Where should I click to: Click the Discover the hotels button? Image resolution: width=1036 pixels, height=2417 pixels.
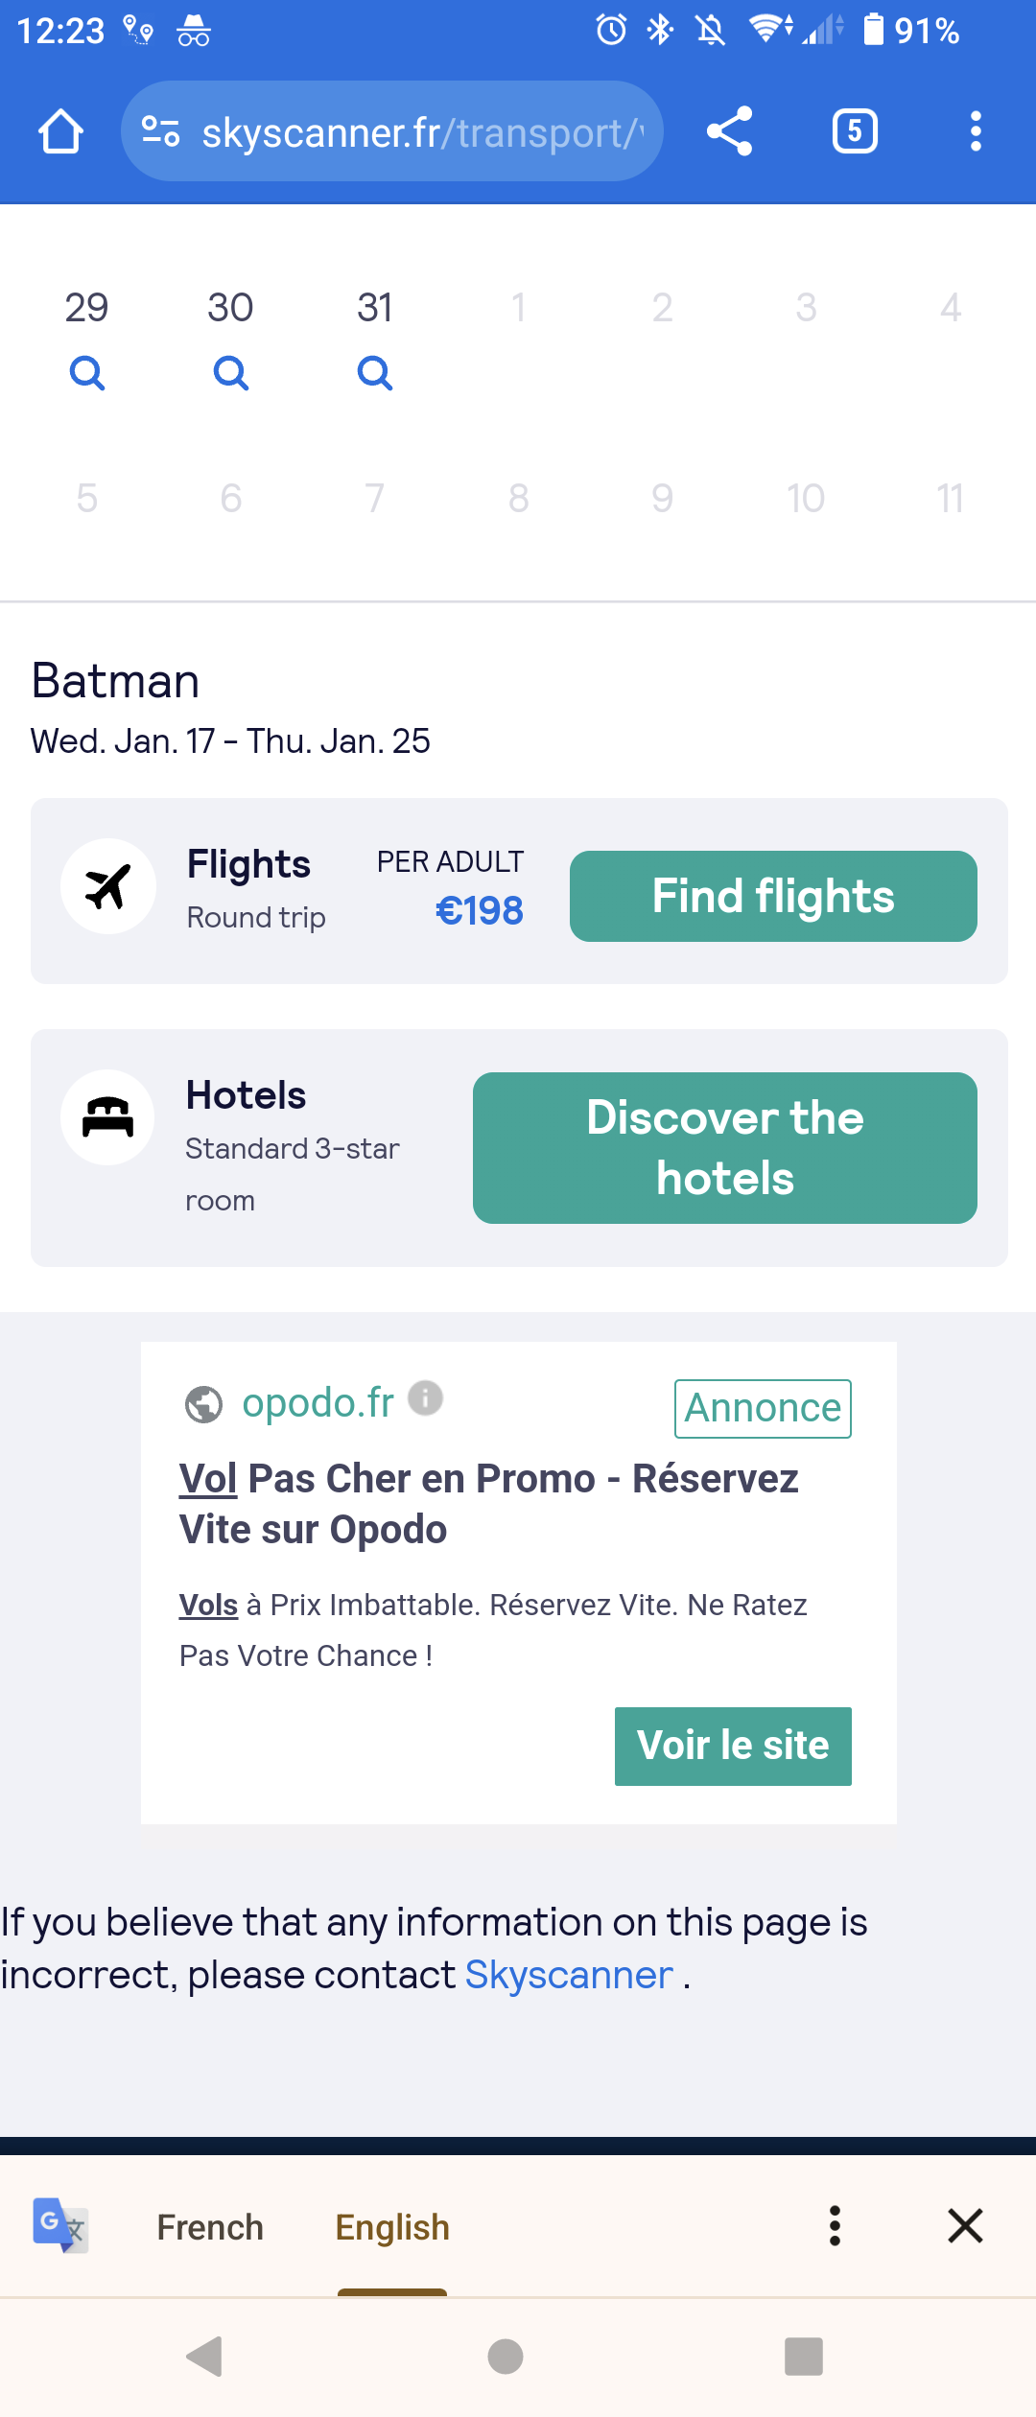[x=725, y=1148]
